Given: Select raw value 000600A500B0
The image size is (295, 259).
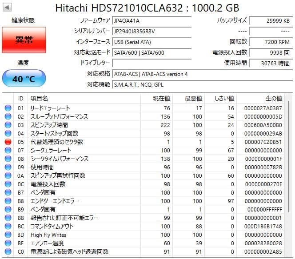Looking at the screenshot, I should tap(263, 125).
